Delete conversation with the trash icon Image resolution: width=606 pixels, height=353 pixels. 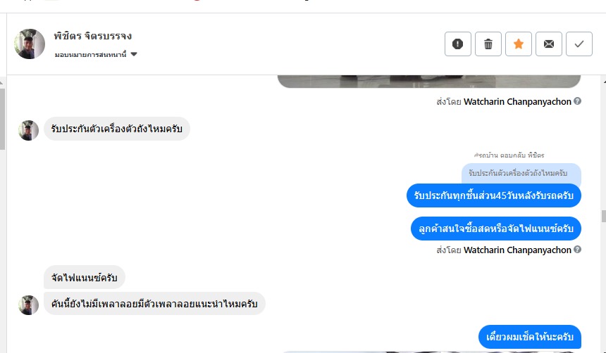pyautogui.click(x=488, y=44)
